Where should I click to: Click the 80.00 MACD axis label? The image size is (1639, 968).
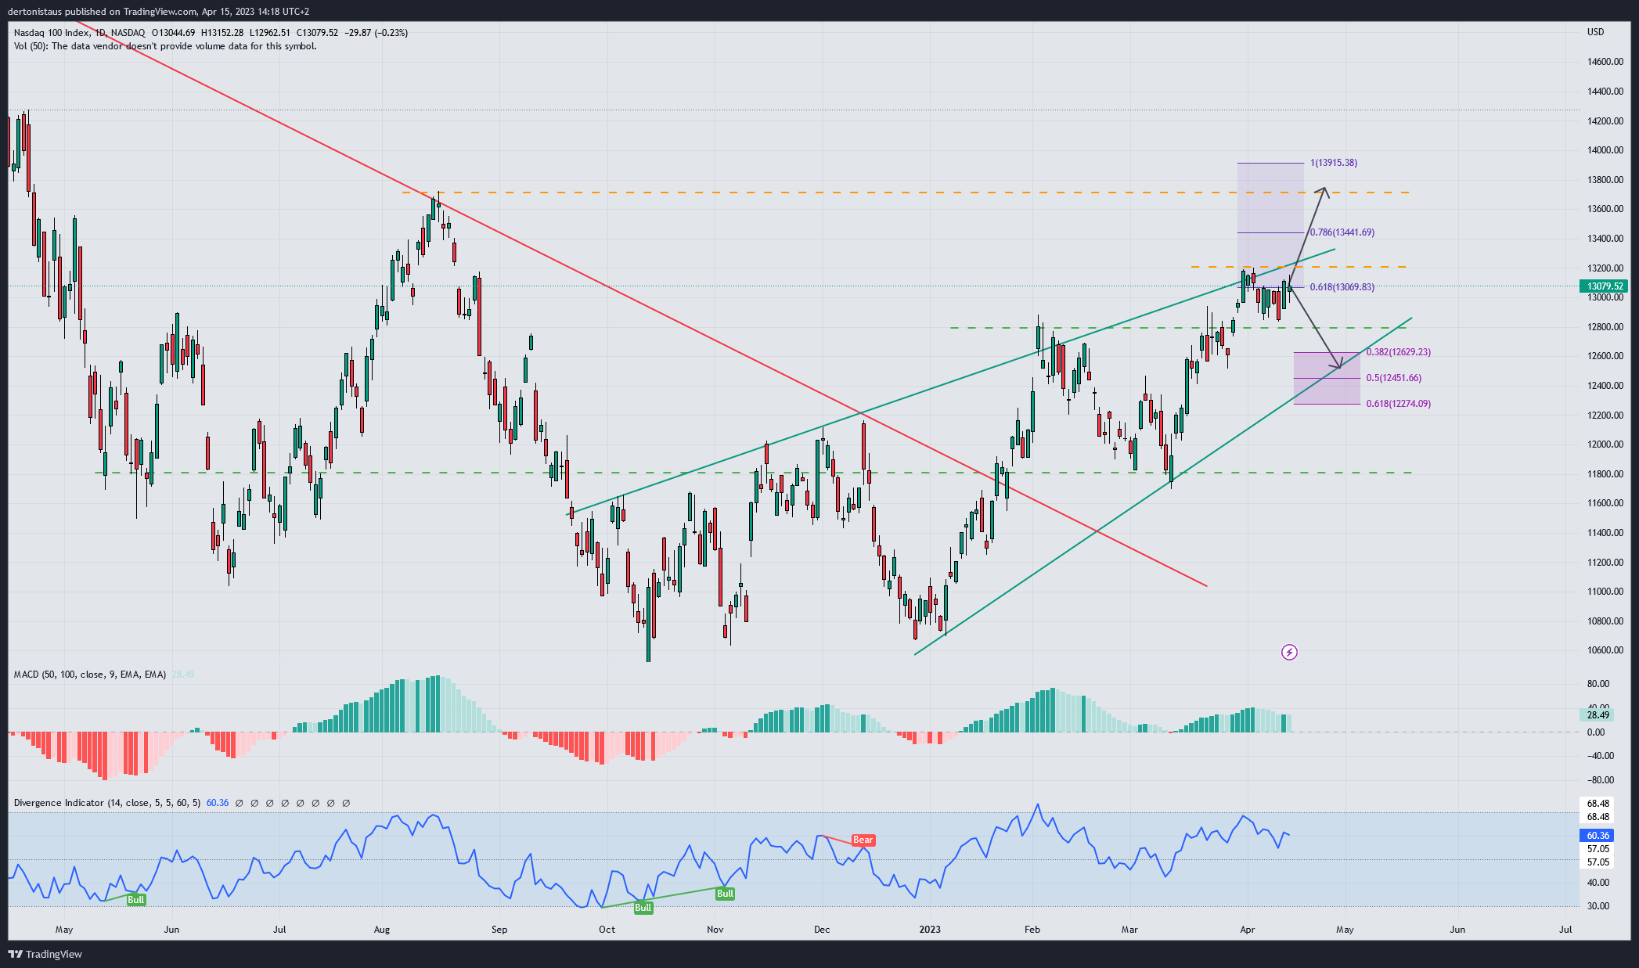[x=1598, y=684]
